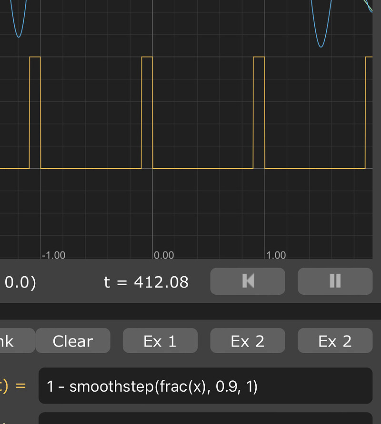This screenshot has height=424, width=381.
Task: Click the Clear button
Action: click(73, 340)
